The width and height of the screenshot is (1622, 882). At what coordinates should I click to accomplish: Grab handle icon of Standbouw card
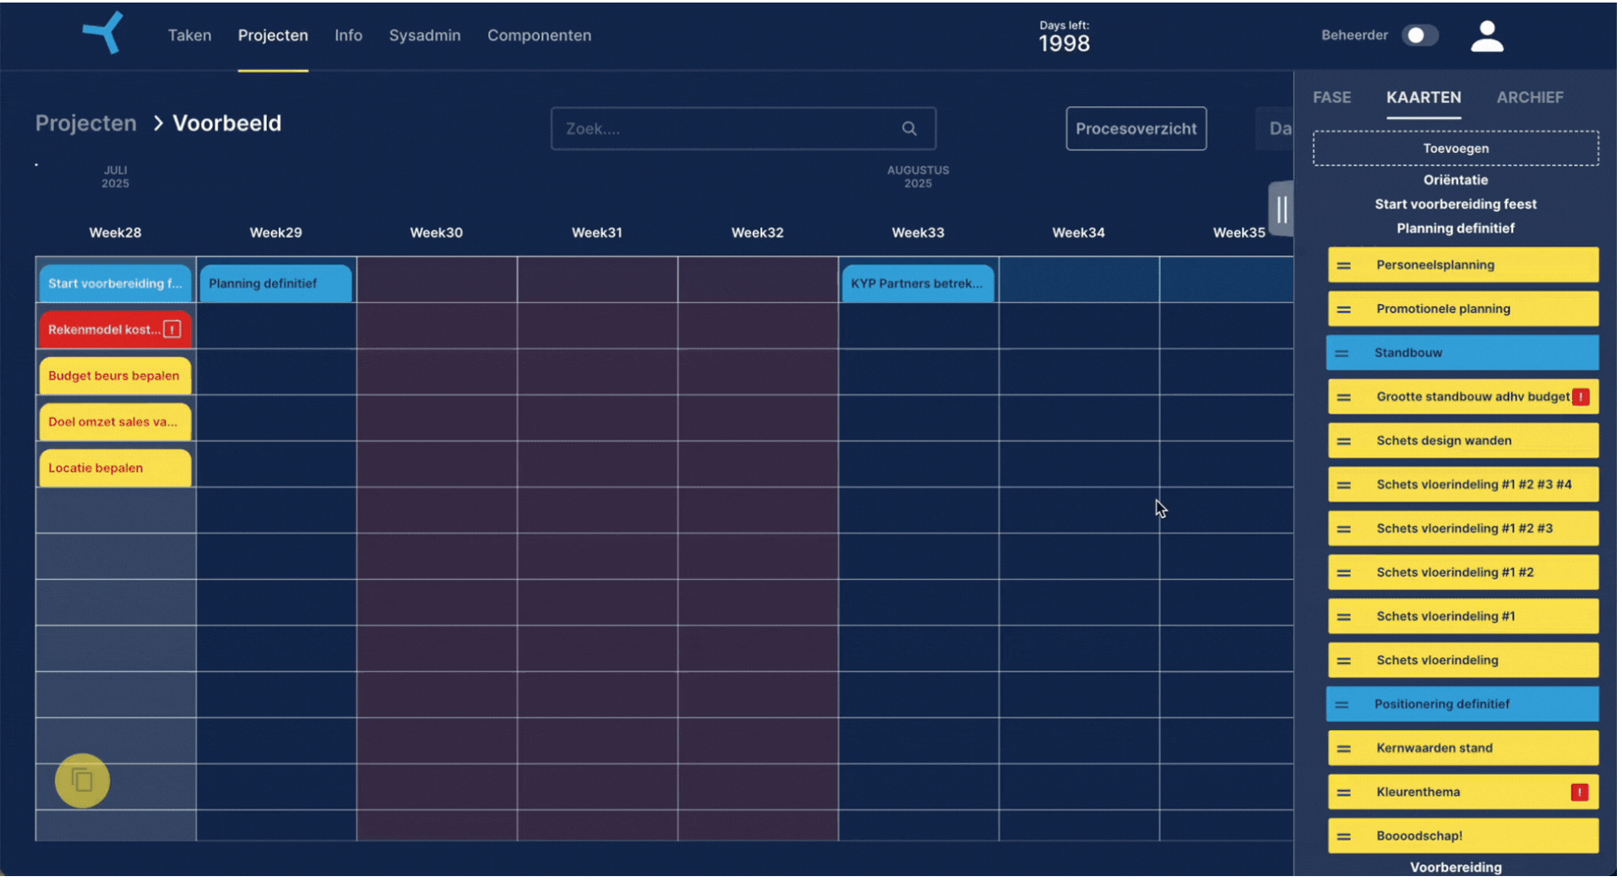click(1342, 353)
